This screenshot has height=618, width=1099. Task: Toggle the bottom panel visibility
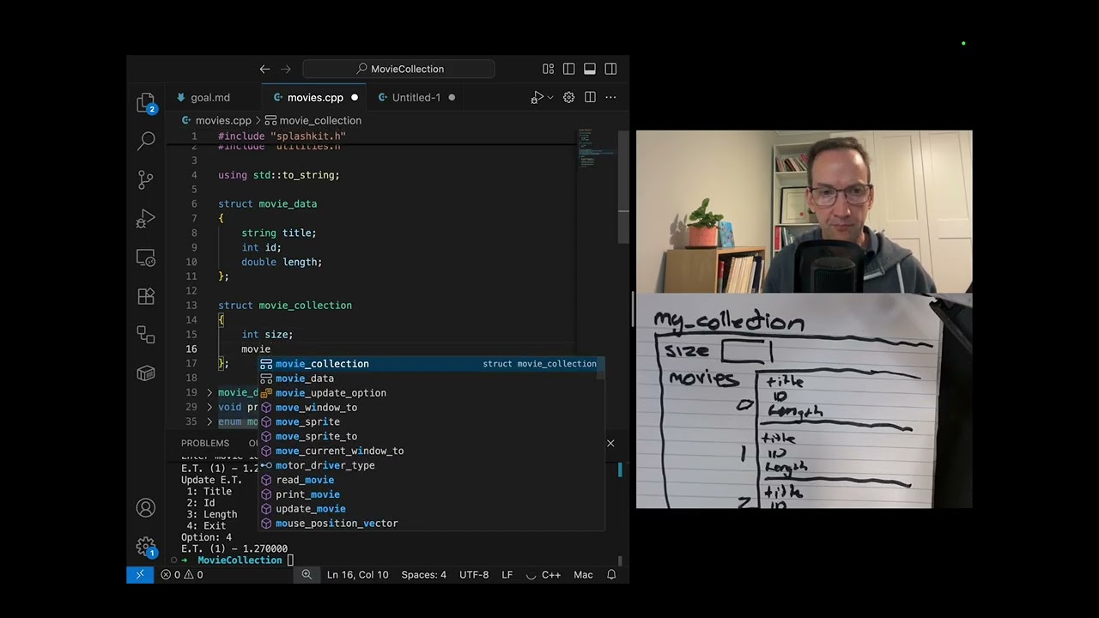coord(590,69)
